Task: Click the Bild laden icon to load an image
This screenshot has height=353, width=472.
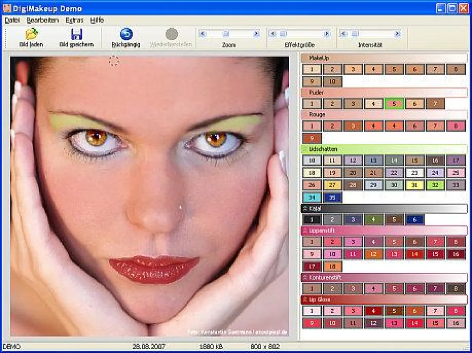Action: click(32, 35)
